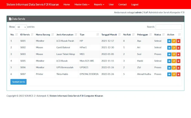Edit service record S003

[x=174, y=54]
